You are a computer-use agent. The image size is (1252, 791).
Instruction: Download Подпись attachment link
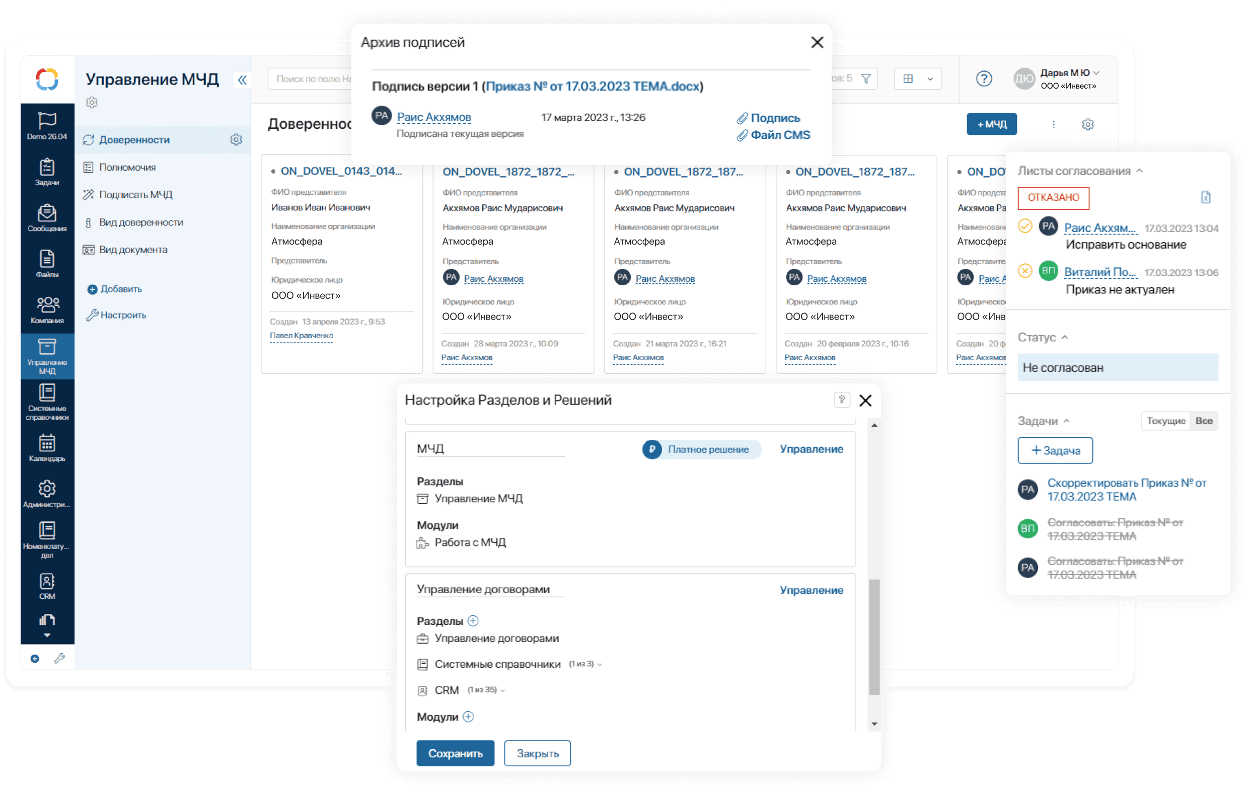pyautogui.click(x=768, y=118)
